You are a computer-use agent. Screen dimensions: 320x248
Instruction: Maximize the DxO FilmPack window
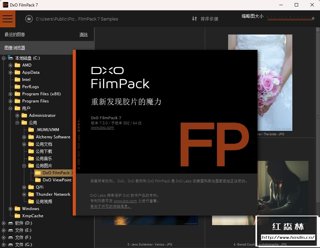296,5
